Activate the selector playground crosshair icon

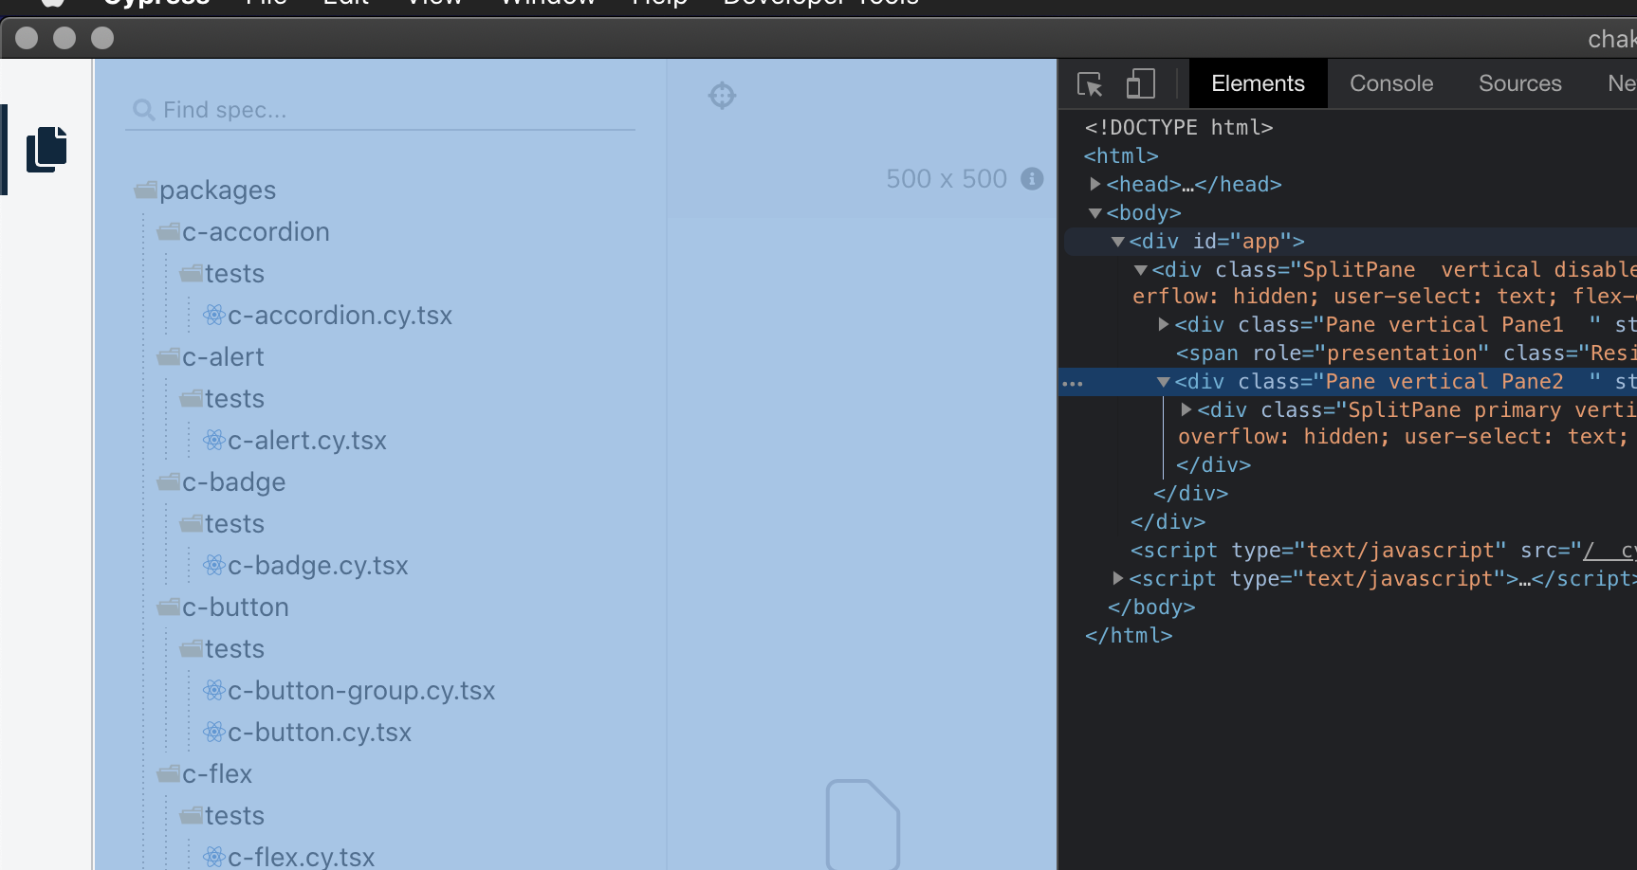click(x=722, y=96)
